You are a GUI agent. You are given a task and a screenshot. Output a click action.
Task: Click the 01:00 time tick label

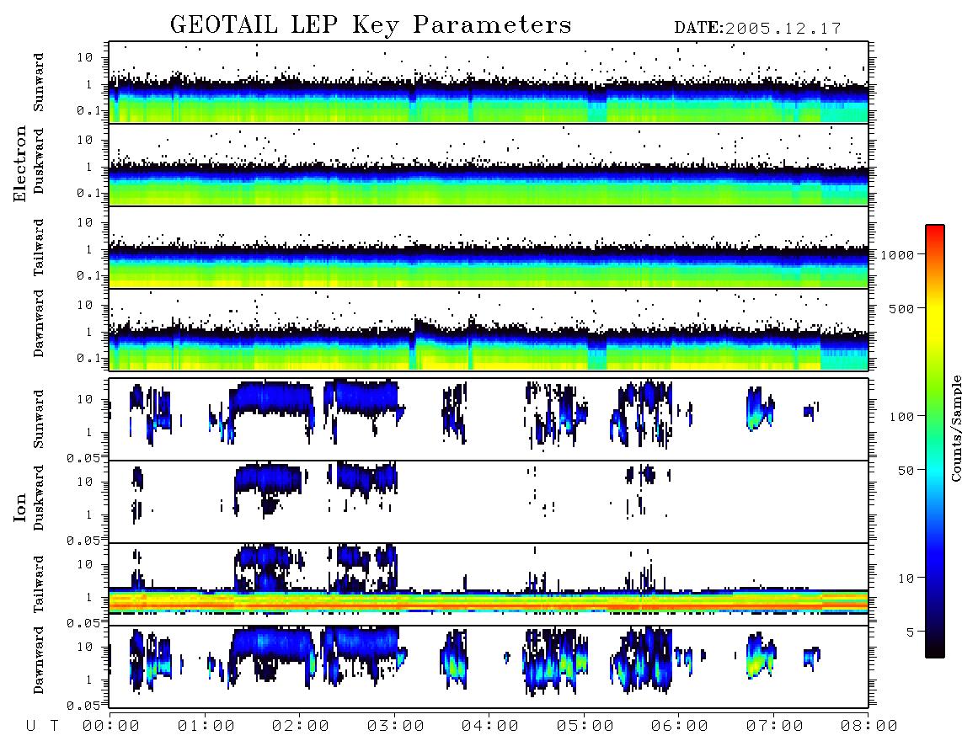(x=206, y=726)
